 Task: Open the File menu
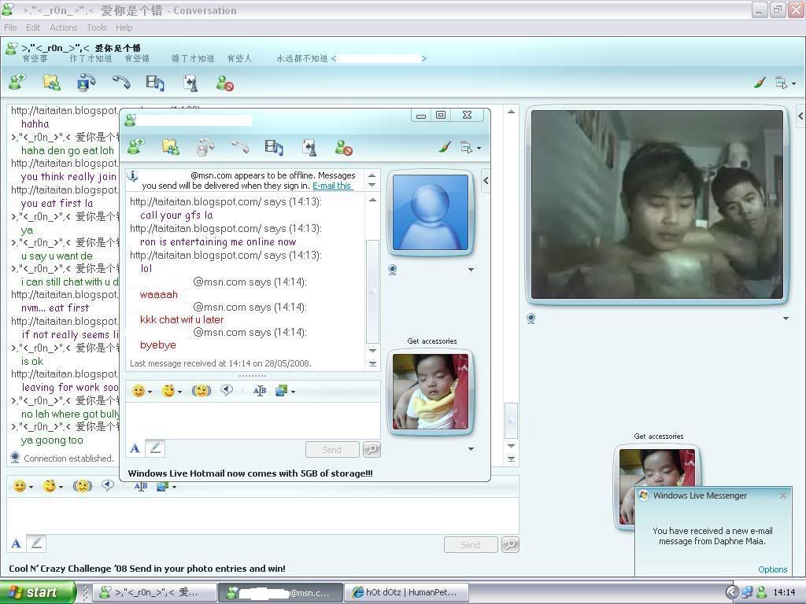tap(10, 28)
